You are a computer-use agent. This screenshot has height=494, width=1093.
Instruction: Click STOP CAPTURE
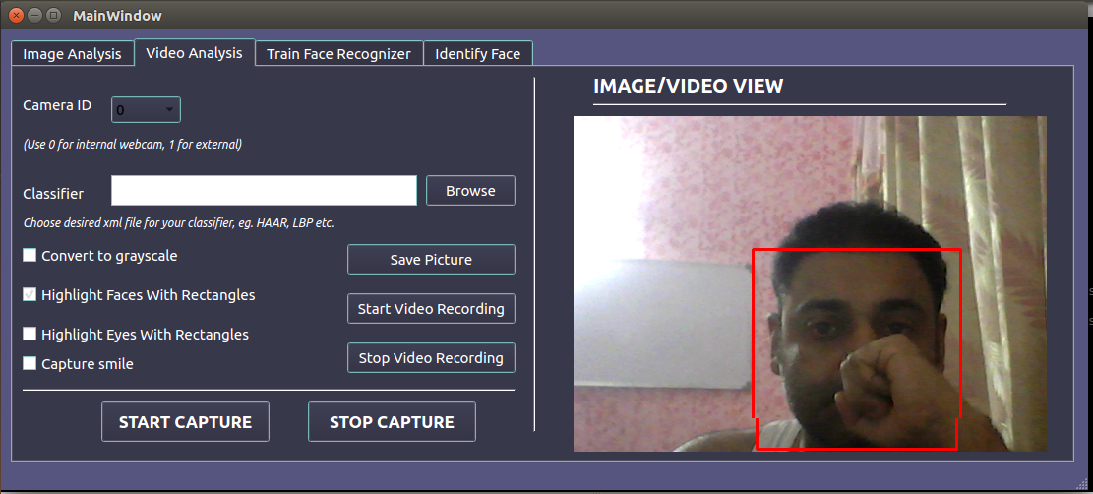click(x=392, y=421)
